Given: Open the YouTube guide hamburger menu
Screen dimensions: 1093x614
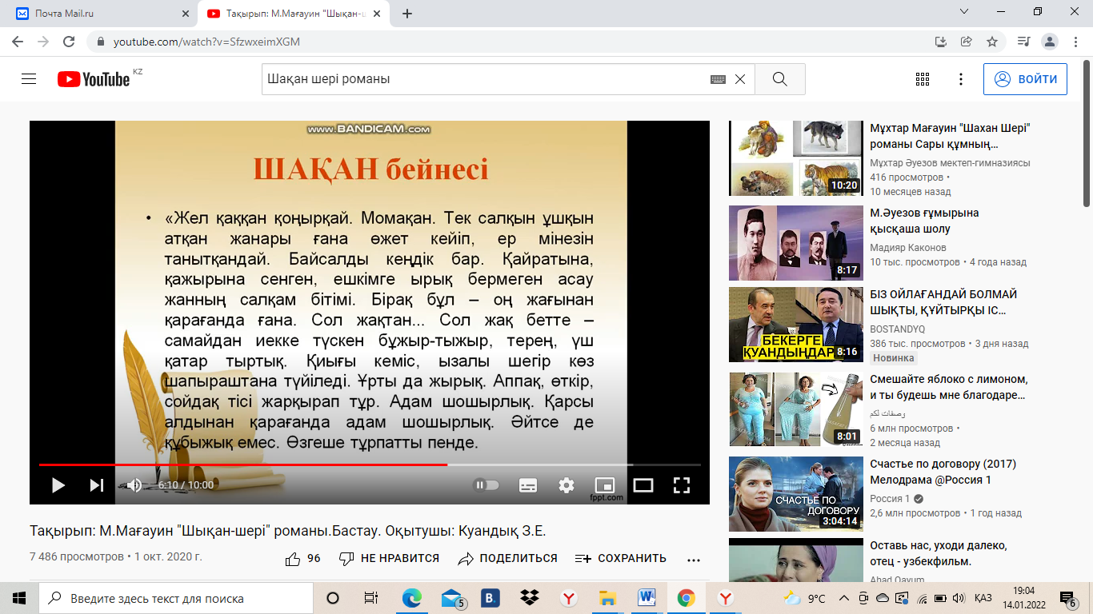Looking at the screenshot, I should click(30, 79).
